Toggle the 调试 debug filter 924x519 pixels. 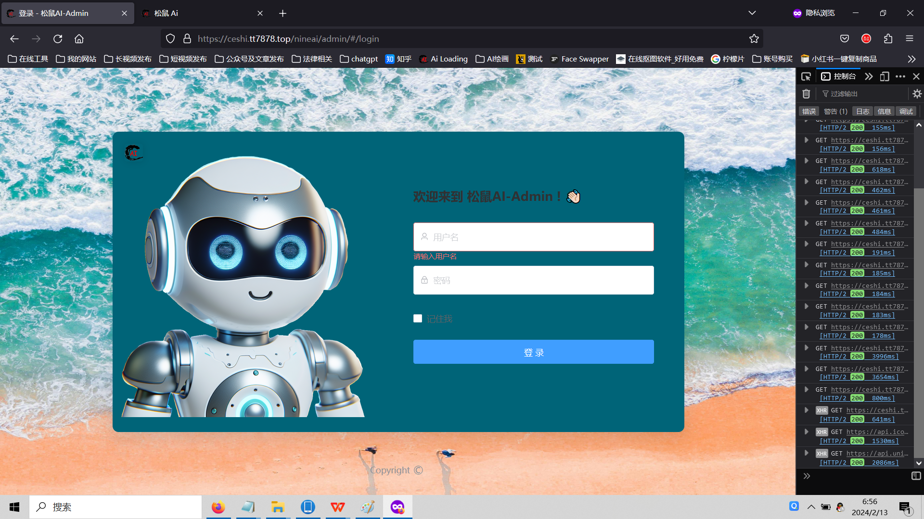tap(906, 111)
